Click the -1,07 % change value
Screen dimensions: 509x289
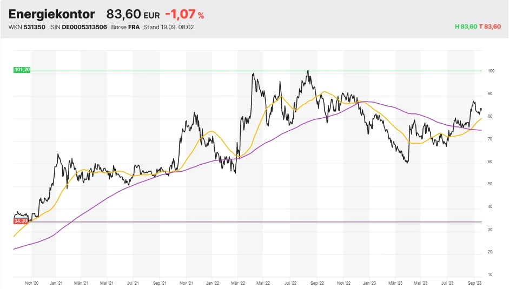pyautogui.click(x=184, y=15)
